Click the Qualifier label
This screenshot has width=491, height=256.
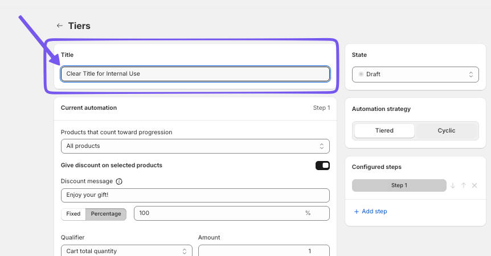pyautogui.click(x=73, y=238)
